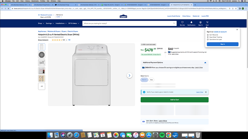Viewport: 248px width, 139px height.
Task: Change delivery zip code 44312
Action: pos(59,17)
